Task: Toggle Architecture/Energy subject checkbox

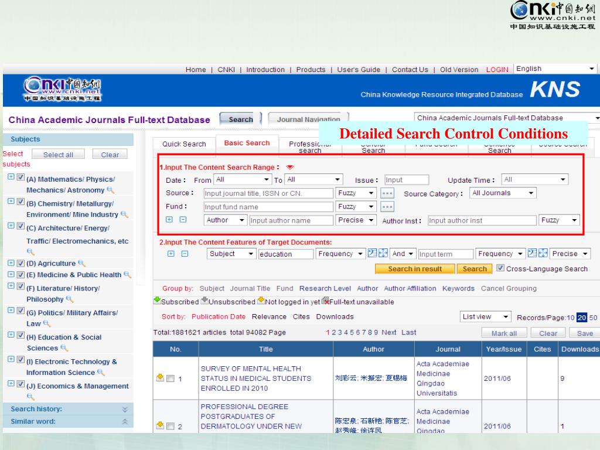Action: [21, 226]
